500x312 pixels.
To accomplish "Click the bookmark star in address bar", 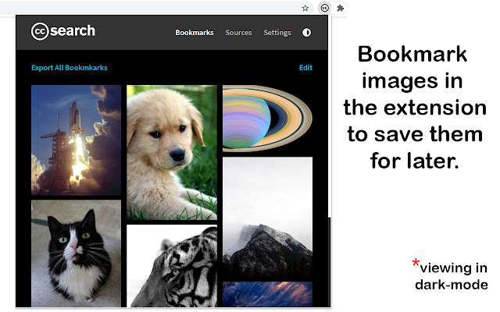I will tap(305, 9).
